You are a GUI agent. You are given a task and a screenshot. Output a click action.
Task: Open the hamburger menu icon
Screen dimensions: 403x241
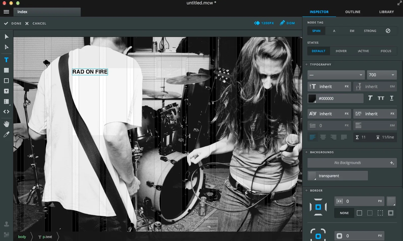[6, 12]
